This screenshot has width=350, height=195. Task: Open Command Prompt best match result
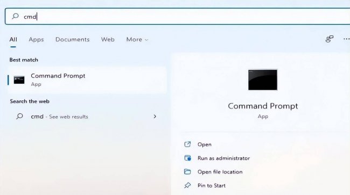coord(87,80)
